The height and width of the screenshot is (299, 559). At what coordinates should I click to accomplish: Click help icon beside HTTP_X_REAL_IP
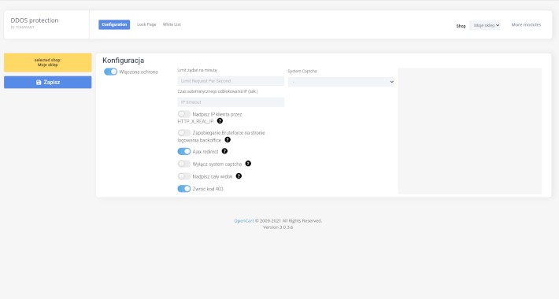tap(220, 121)
